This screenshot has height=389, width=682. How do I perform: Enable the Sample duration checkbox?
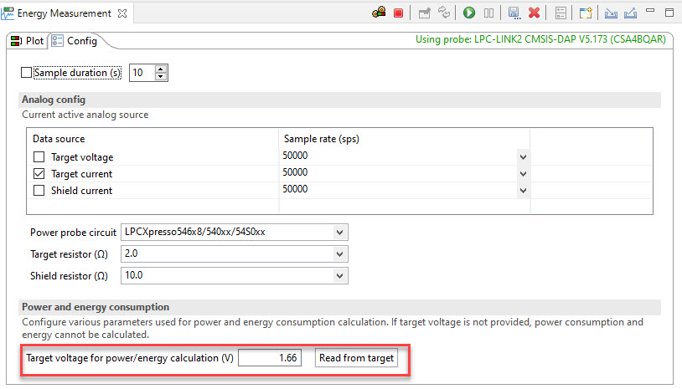(26, 74)
